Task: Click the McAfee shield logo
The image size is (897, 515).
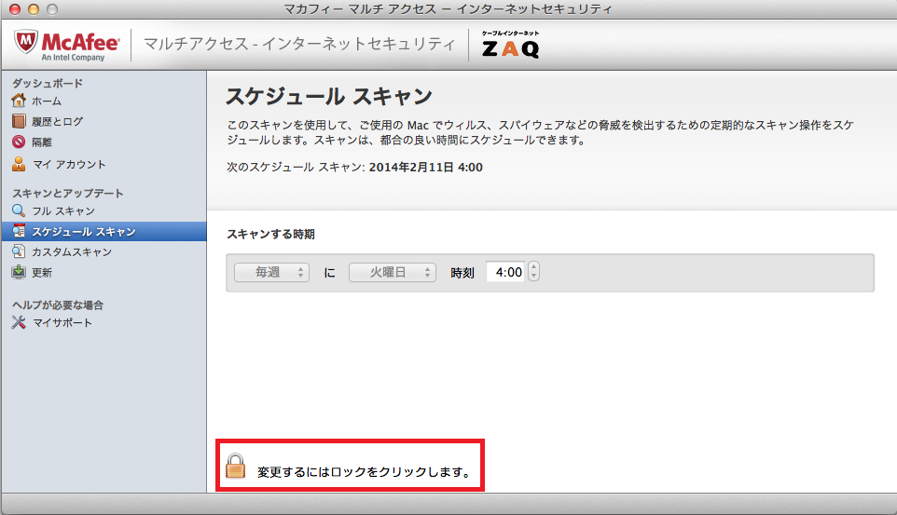Action: coord(26,42)
